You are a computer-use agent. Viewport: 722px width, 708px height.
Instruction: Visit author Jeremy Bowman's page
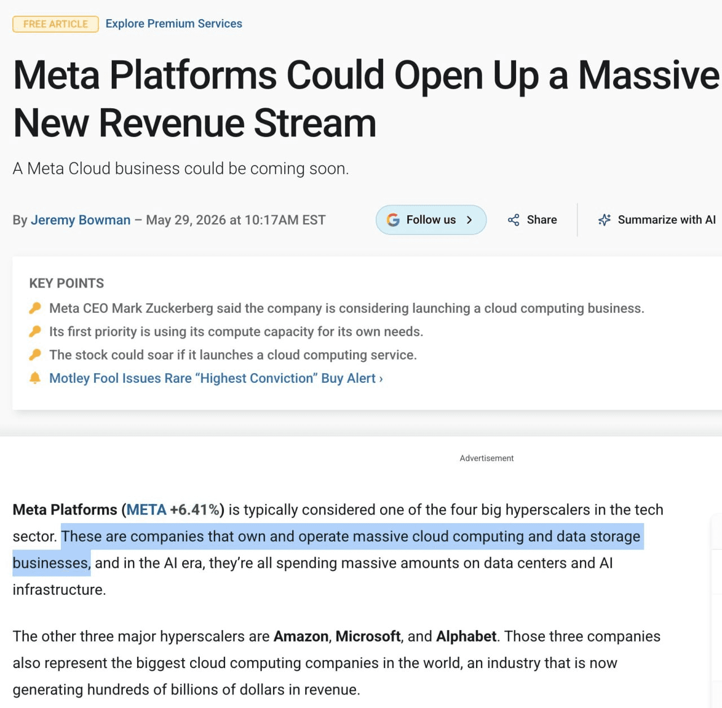tap(81, 220)
